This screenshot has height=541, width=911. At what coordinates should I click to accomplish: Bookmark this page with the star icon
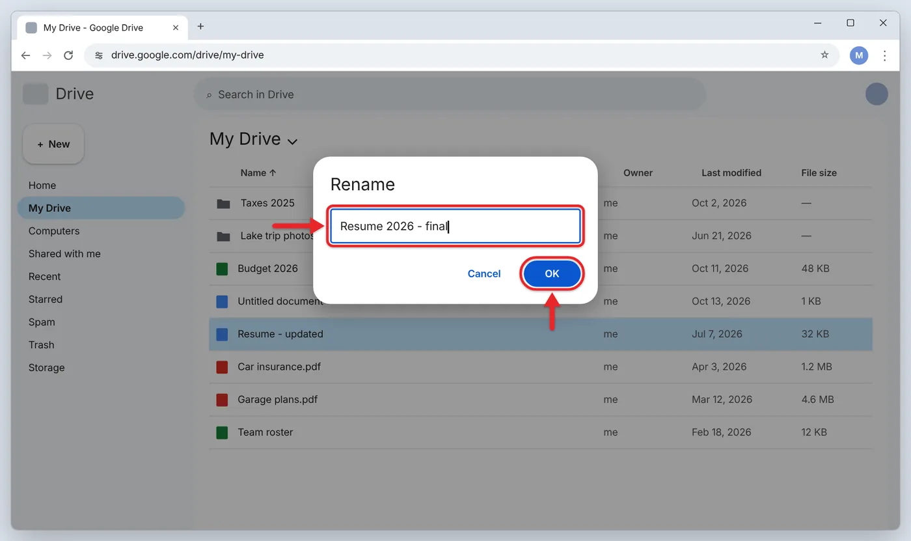824,55
